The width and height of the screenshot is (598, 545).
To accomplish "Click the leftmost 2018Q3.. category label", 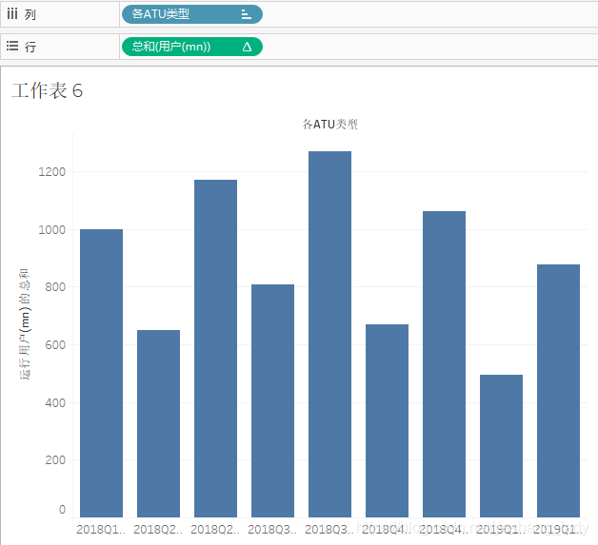I will pyautogui.click(x=272, y=530).
